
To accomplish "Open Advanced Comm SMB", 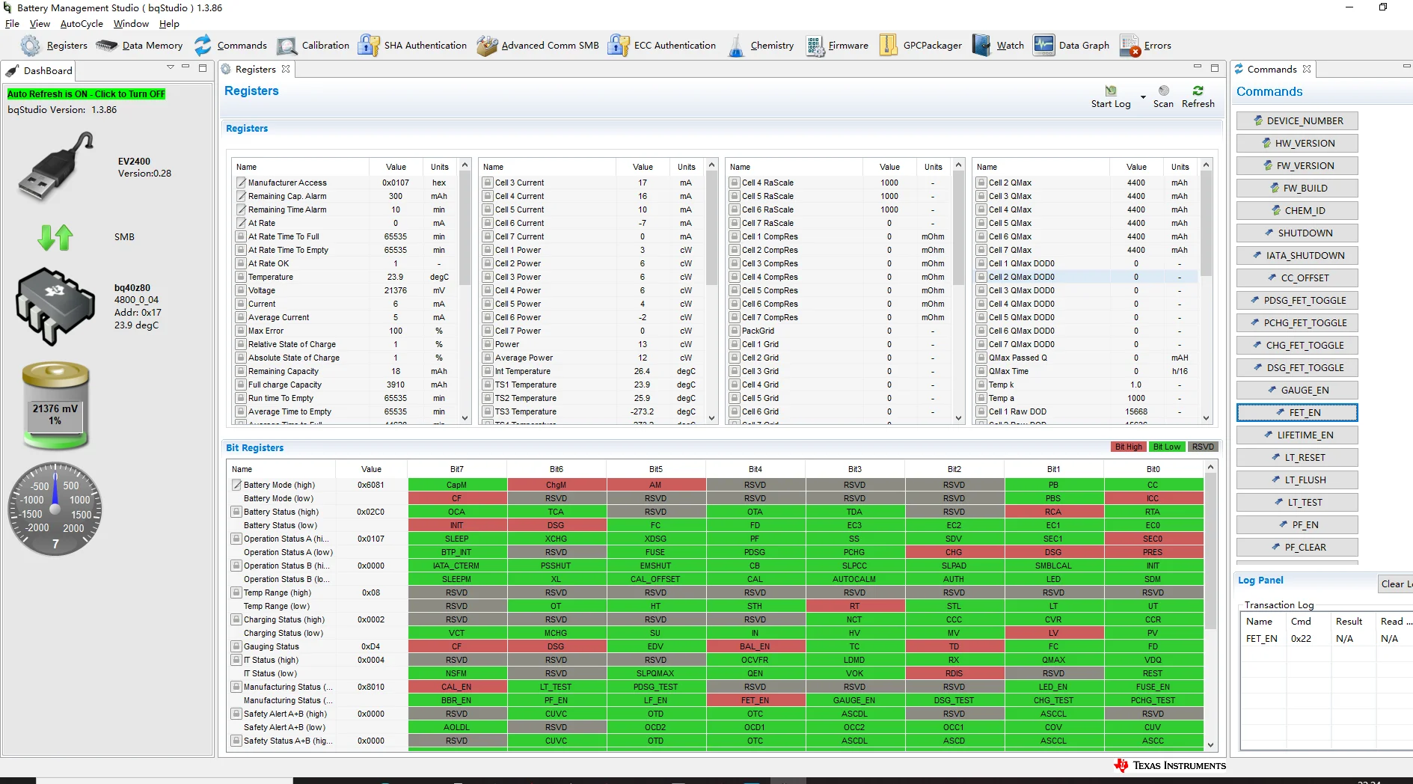I will pos(537,46).
